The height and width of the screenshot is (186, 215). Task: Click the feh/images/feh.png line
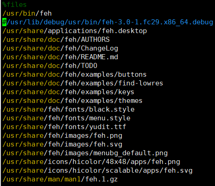[62, 135]
